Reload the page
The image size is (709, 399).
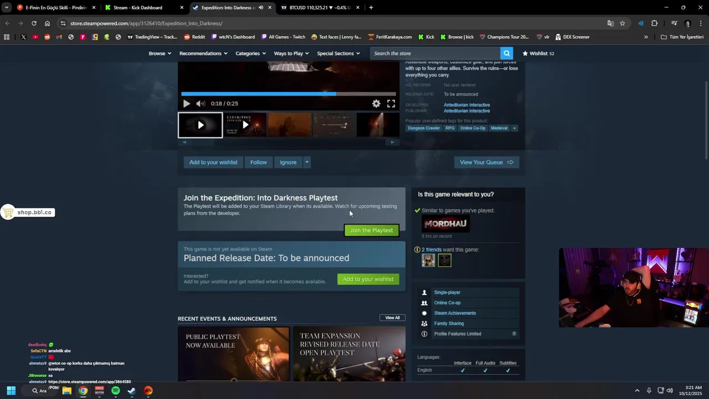click(x=34, y=23)
